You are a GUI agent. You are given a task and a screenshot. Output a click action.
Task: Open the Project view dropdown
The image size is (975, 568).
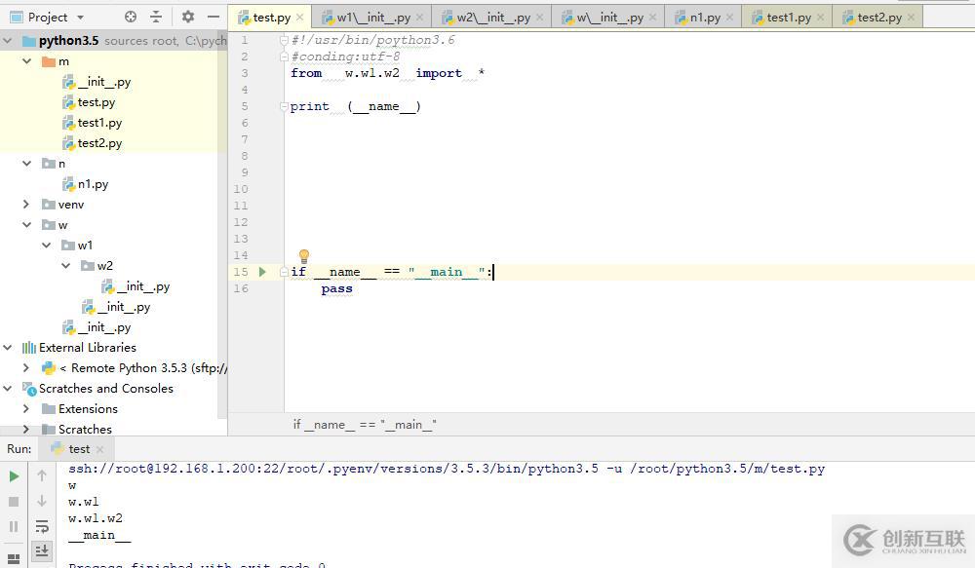(80, 17)
